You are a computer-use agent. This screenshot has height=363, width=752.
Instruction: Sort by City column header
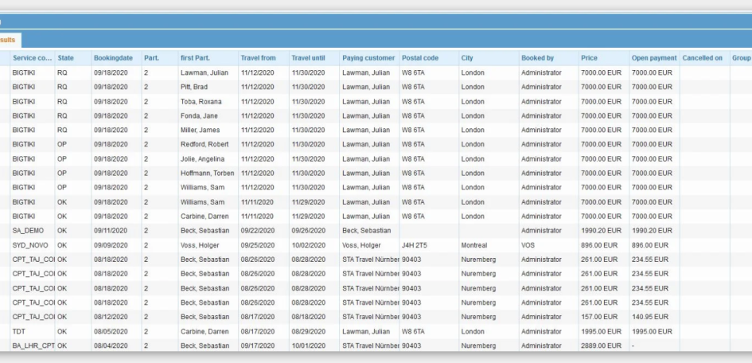coord(466,58)
